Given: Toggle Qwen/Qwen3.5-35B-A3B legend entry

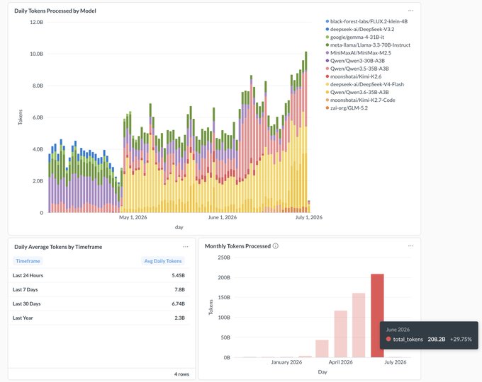Looking at the screenshot, I should click(357, 69).
